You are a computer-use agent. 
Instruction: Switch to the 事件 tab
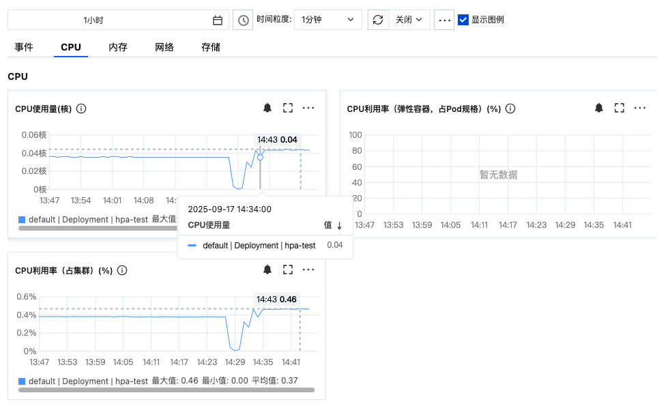(24, 47)
